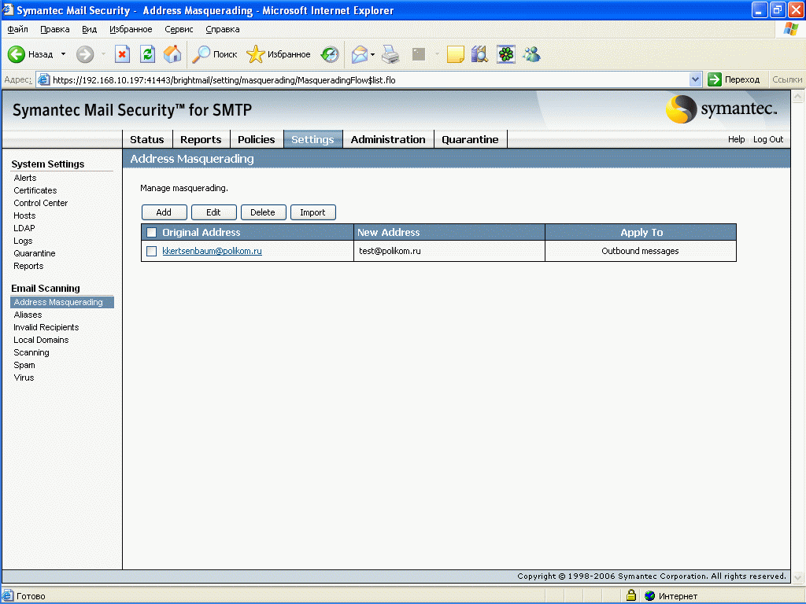This screenshot has width=806, height=604.
Task: Open Invalid Recipients settings
Action: (46, 327)
